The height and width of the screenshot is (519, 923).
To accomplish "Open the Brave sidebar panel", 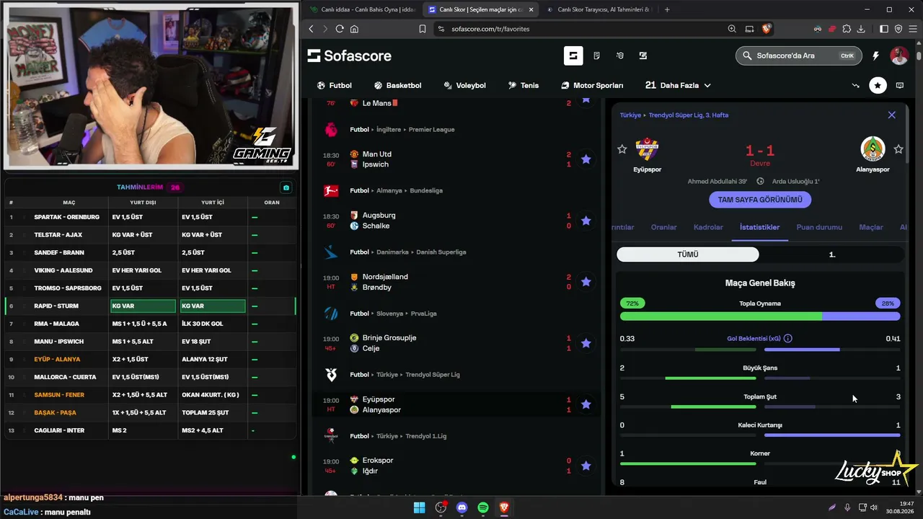I will point(884,29).
